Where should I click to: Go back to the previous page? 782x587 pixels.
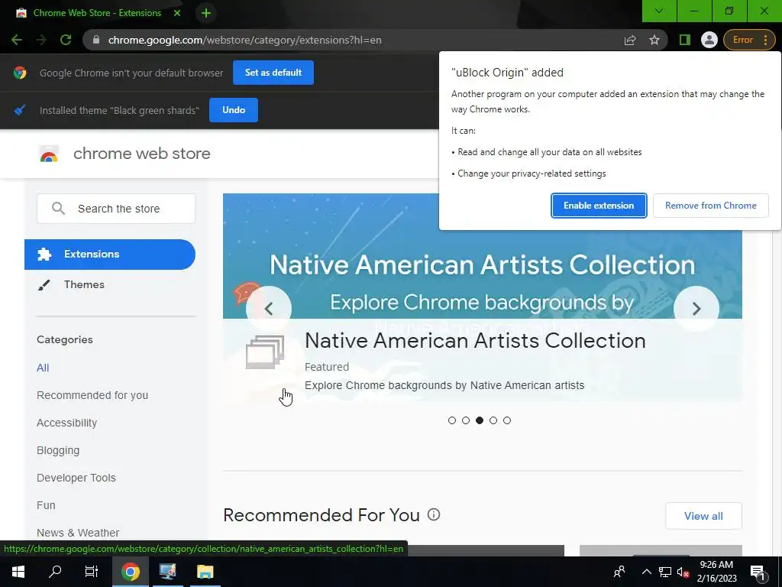coord(17,40)
